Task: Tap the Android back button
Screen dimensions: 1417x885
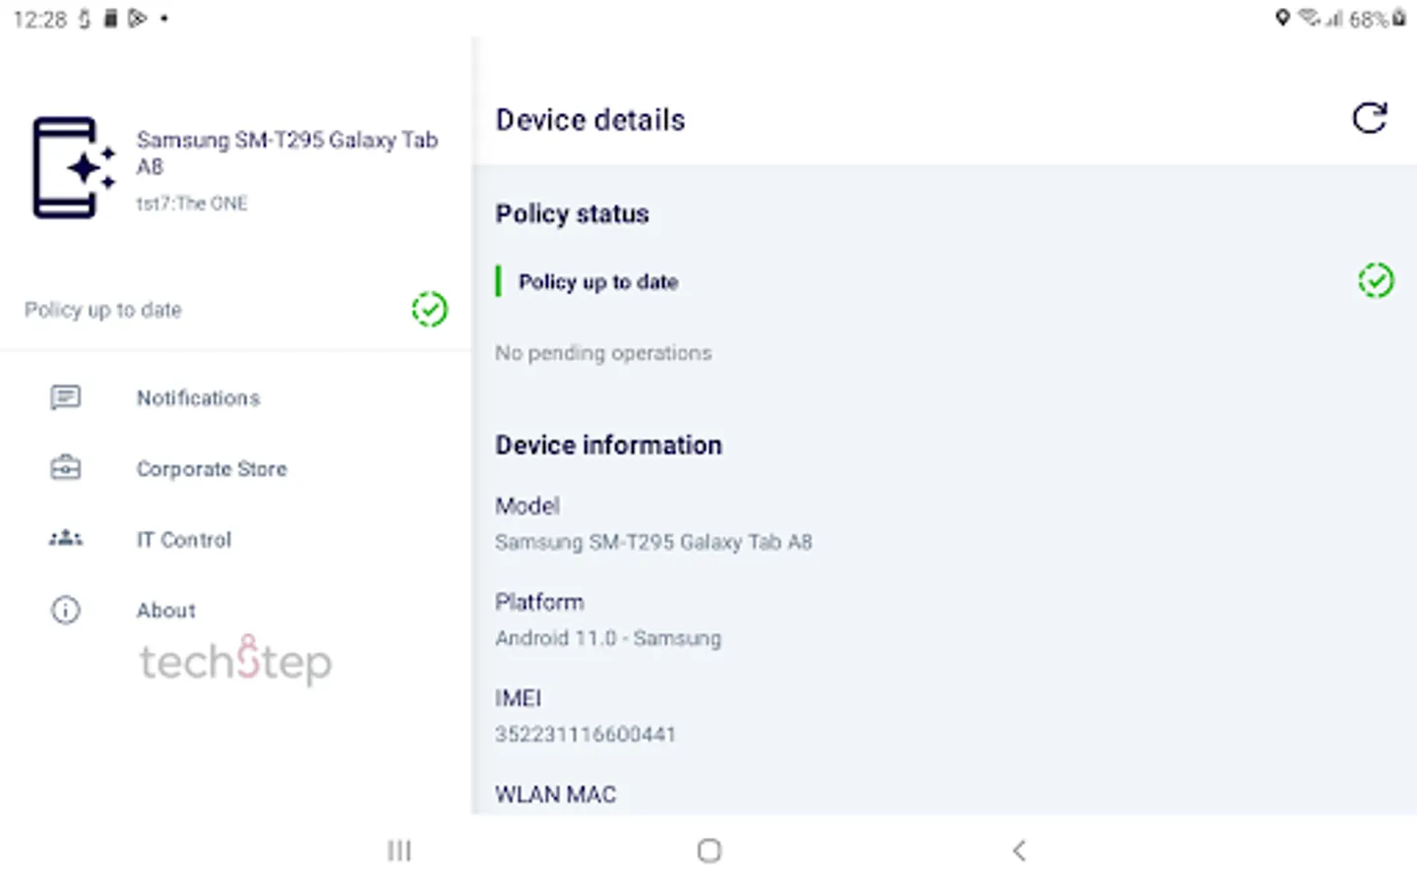Action: coord(1018,851)
